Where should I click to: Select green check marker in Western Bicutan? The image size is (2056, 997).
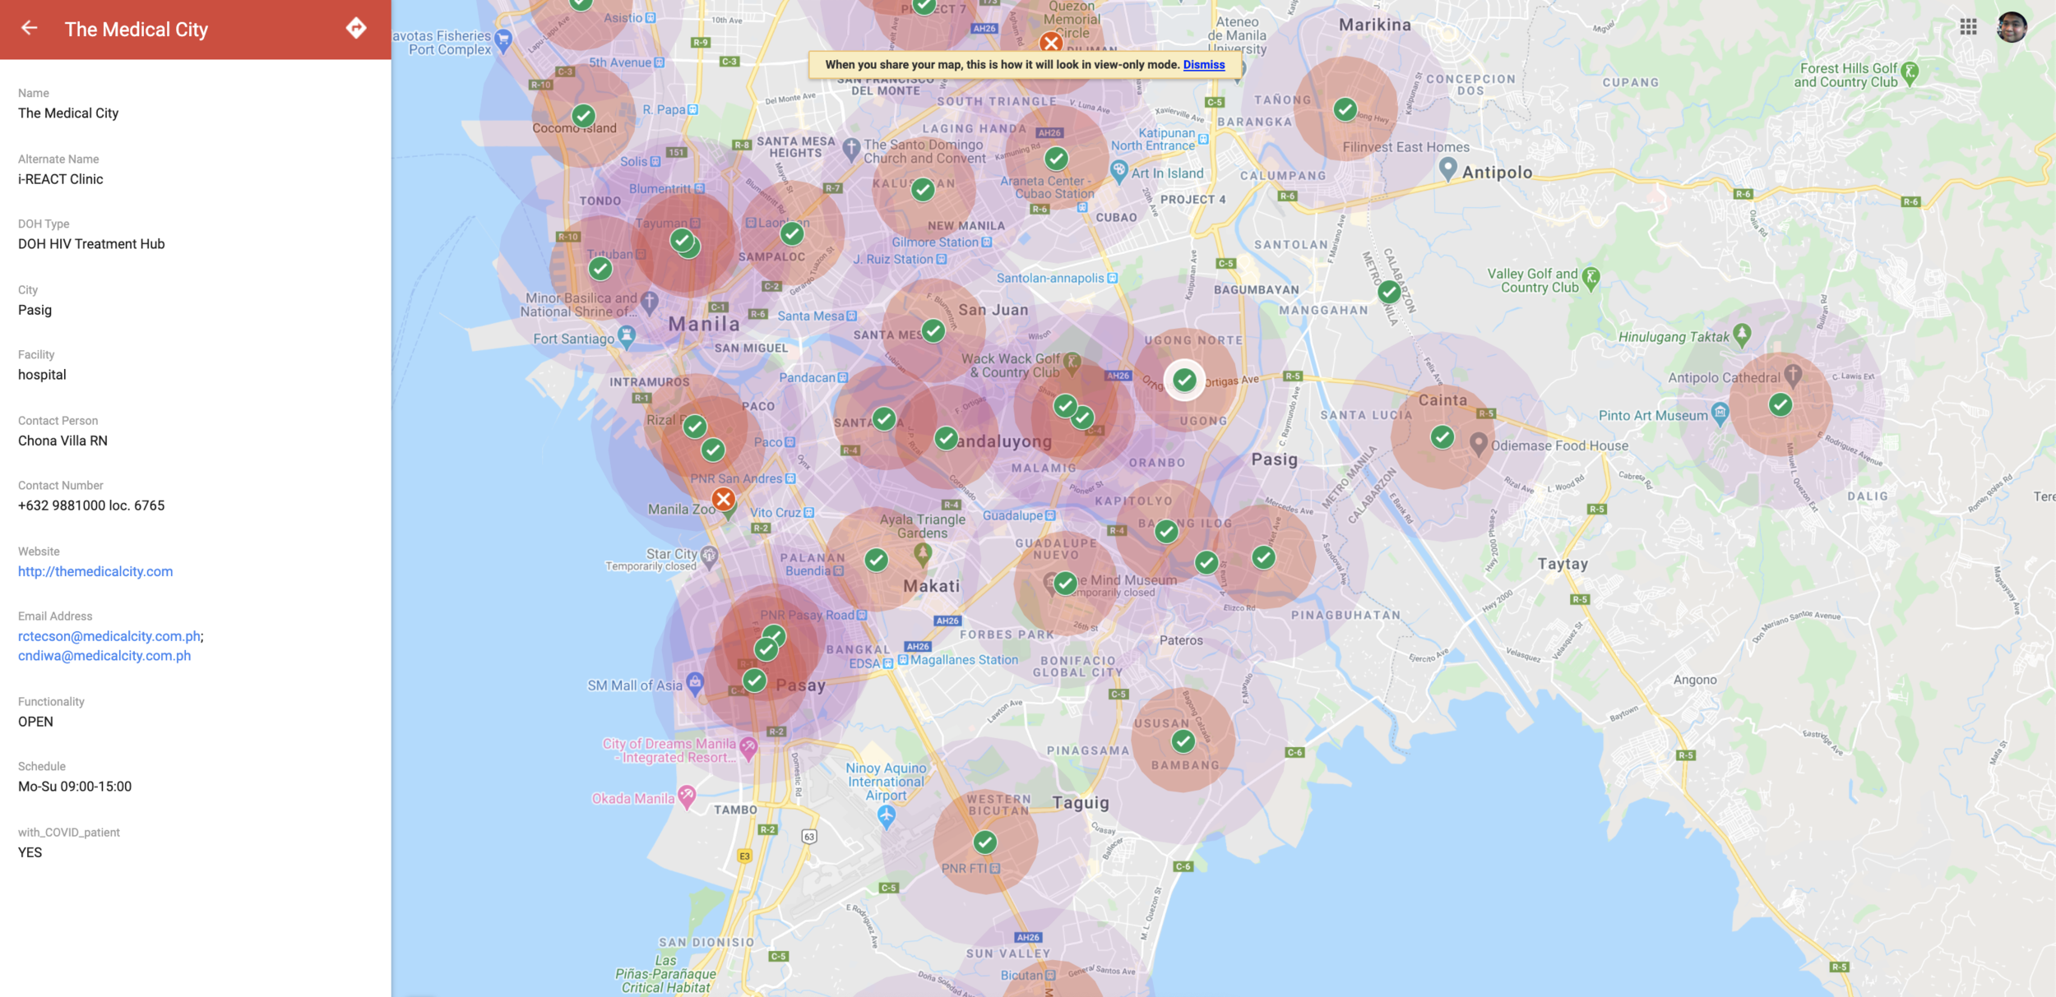click(985, 842)
